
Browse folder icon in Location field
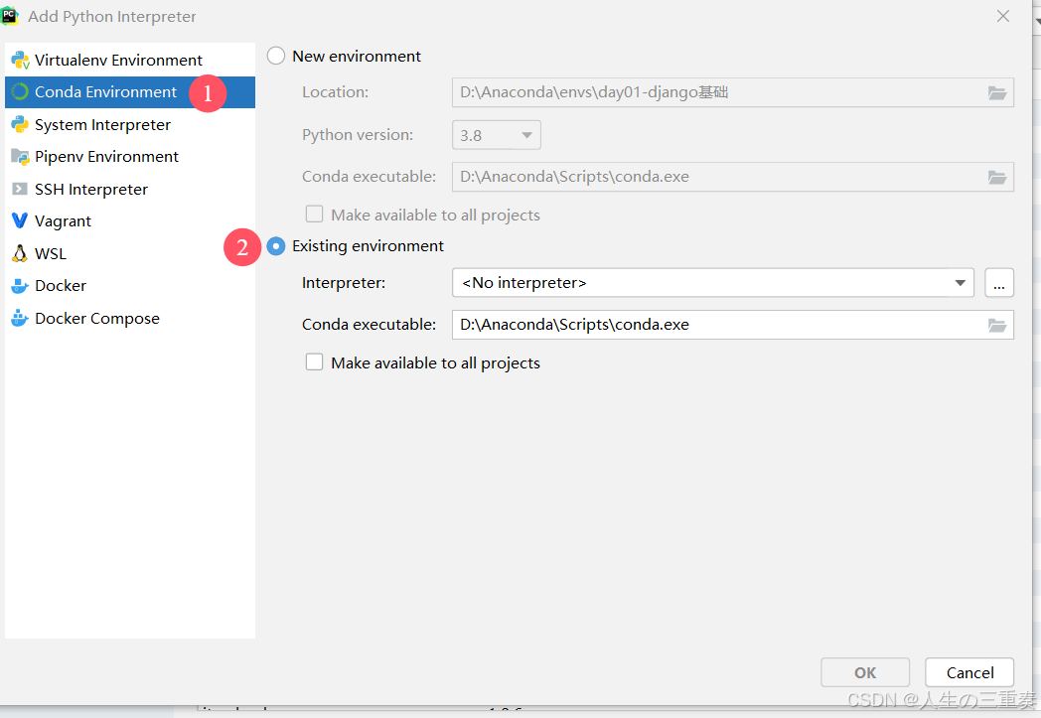tap(997, 93)
